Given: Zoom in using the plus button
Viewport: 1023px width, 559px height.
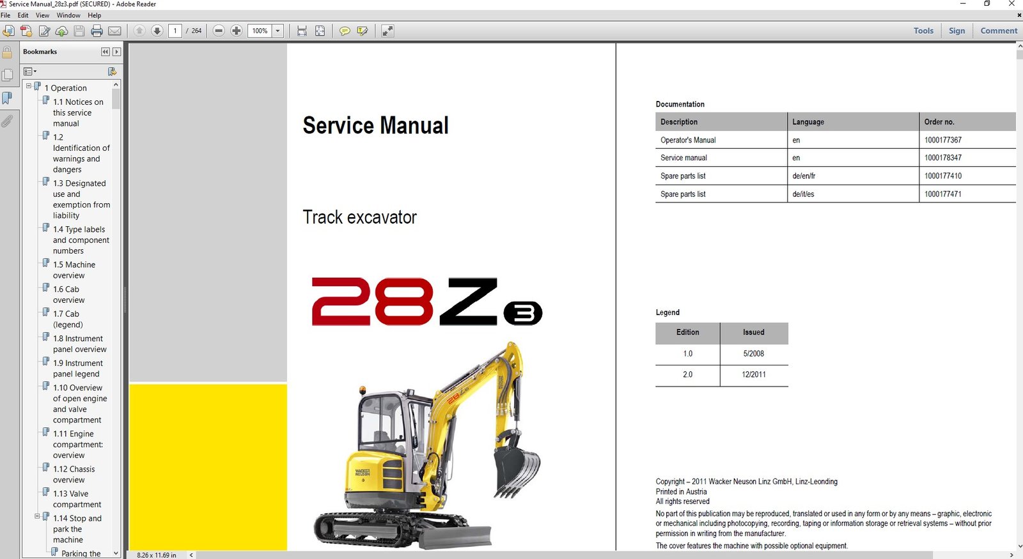Looking at the screenshot, I should (x=237, y=31).
